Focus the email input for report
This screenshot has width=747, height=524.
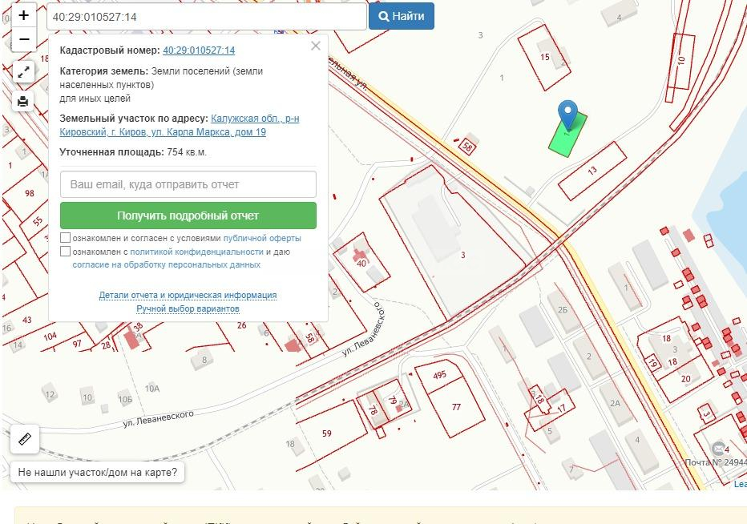coord(188,184)
